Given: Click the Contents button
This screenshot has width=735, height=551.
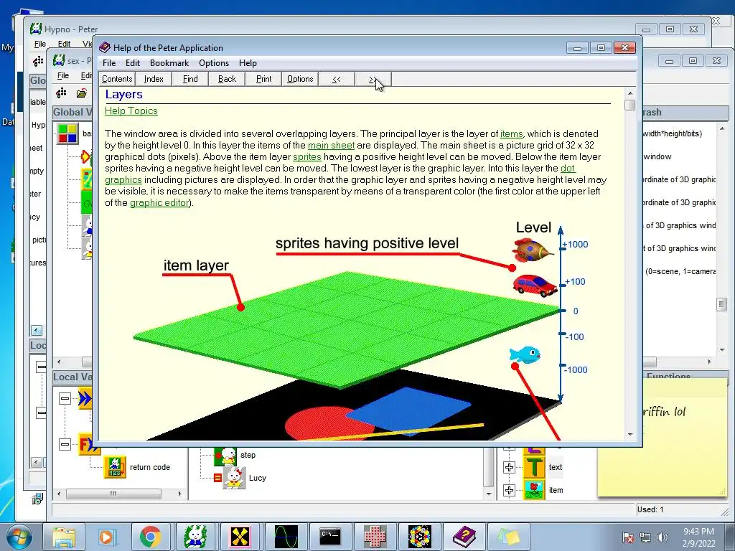Looking at the screenshot, I should (117, 79).
